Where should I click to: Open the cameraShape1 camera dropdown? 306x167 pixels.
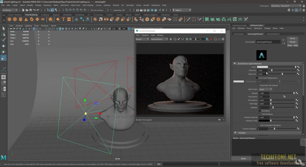(159, 39)
